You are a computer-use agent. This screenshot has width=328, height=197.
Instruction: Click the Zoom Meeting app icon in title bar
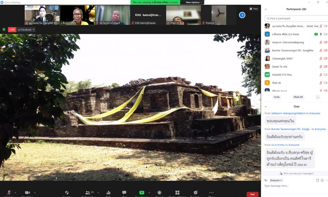(2, 2)
